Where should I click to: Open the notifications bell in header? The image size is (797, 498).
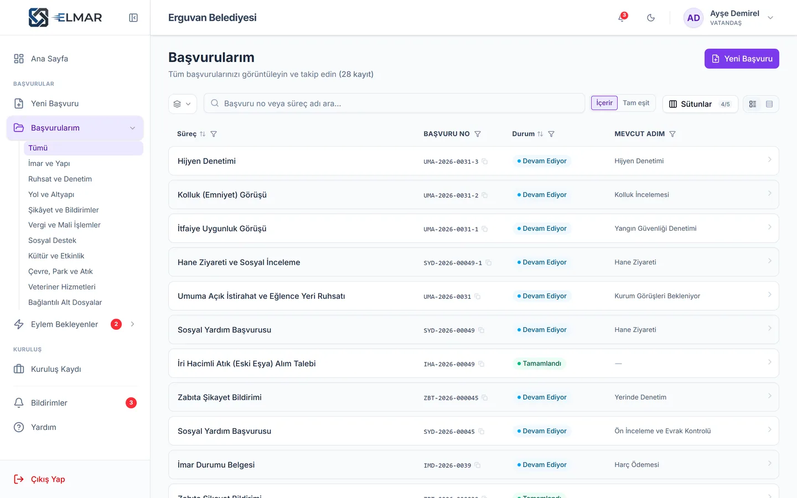(622, 18)
